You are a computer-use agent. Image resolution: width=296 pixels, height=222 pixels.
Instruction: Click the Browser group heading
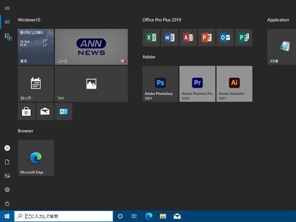pos(25,131)
